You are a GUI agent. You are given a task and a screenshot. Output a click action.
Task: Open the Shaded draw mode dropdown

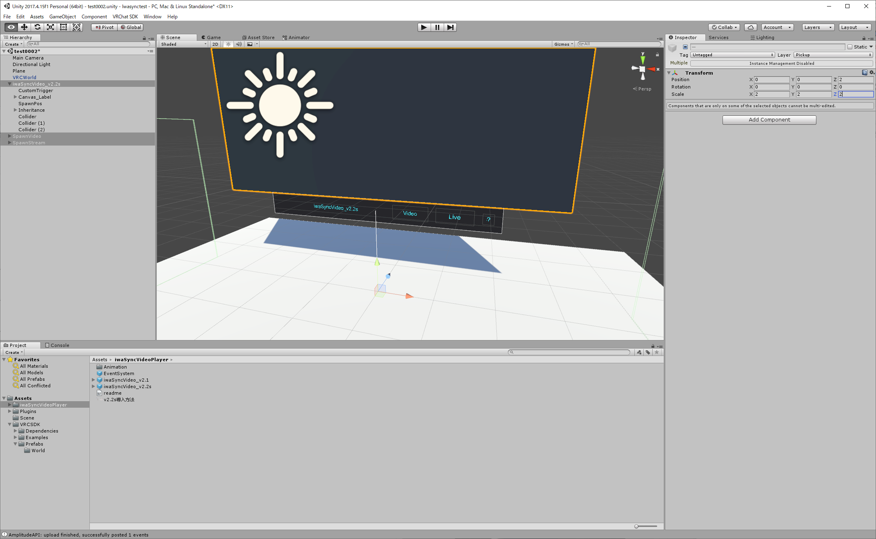(x=184, y=44)
